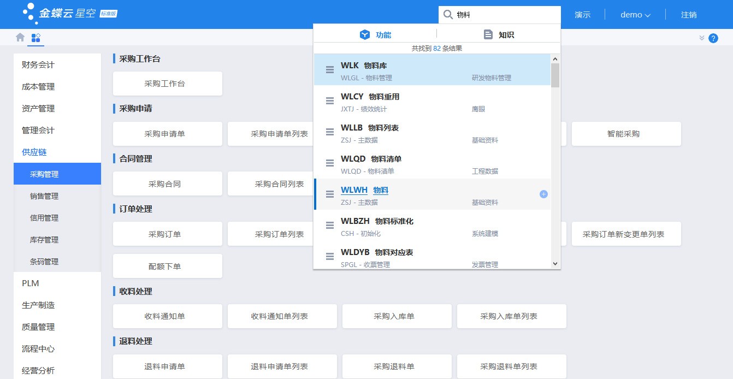733x379 pixels.
Task: Click the blue help question mark icon
Action: tap(713, 38)
